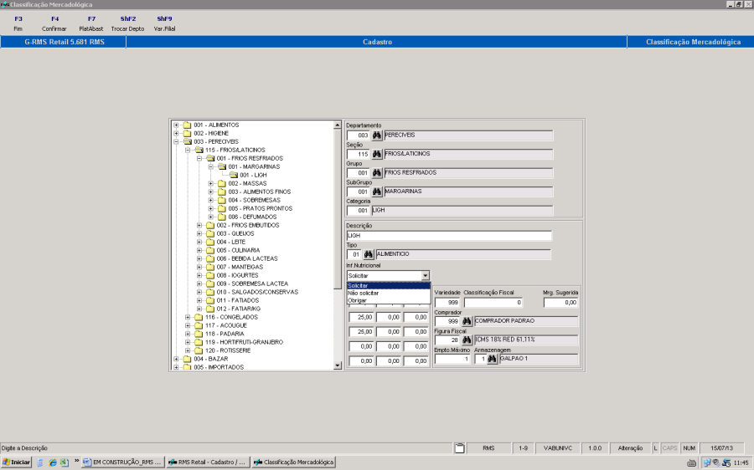Click the Departamento code field 003
The image size is (754, 470).
coord(359,135)
